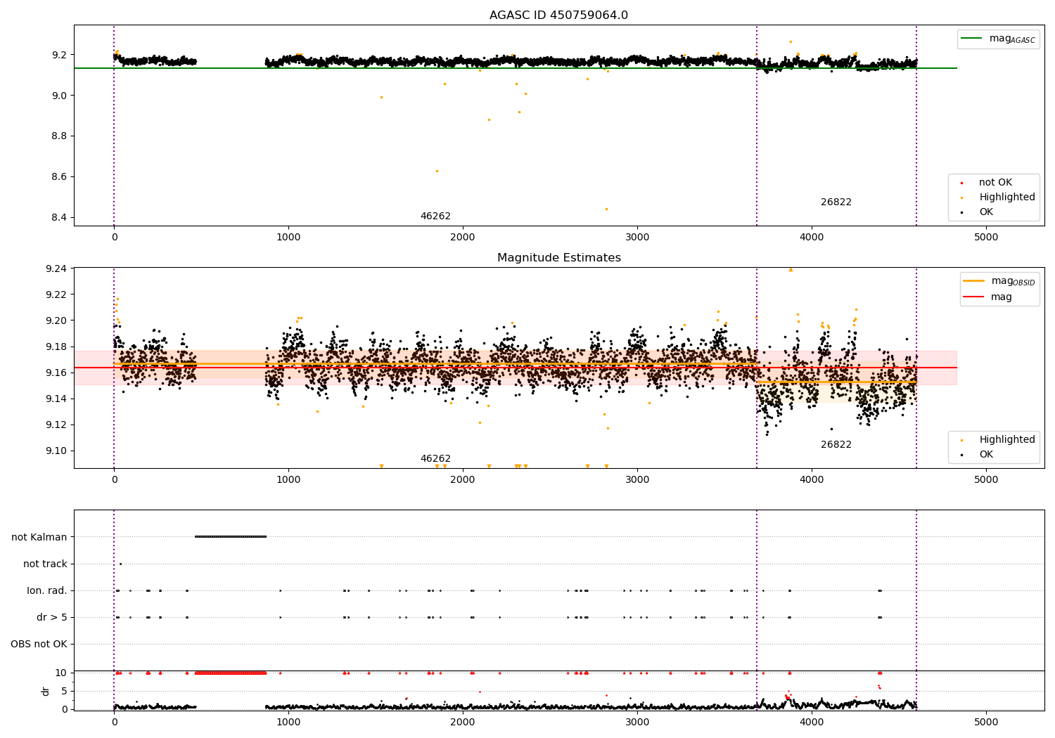The image size is (1055, 738).
Task: Click the plot title AGASC ID 450759064.0
Action: (558, 15)
